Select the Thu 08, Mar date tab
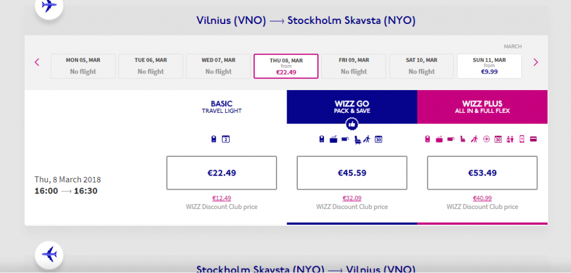Screen dimensions: 571x273 click(x=286, y=66)
